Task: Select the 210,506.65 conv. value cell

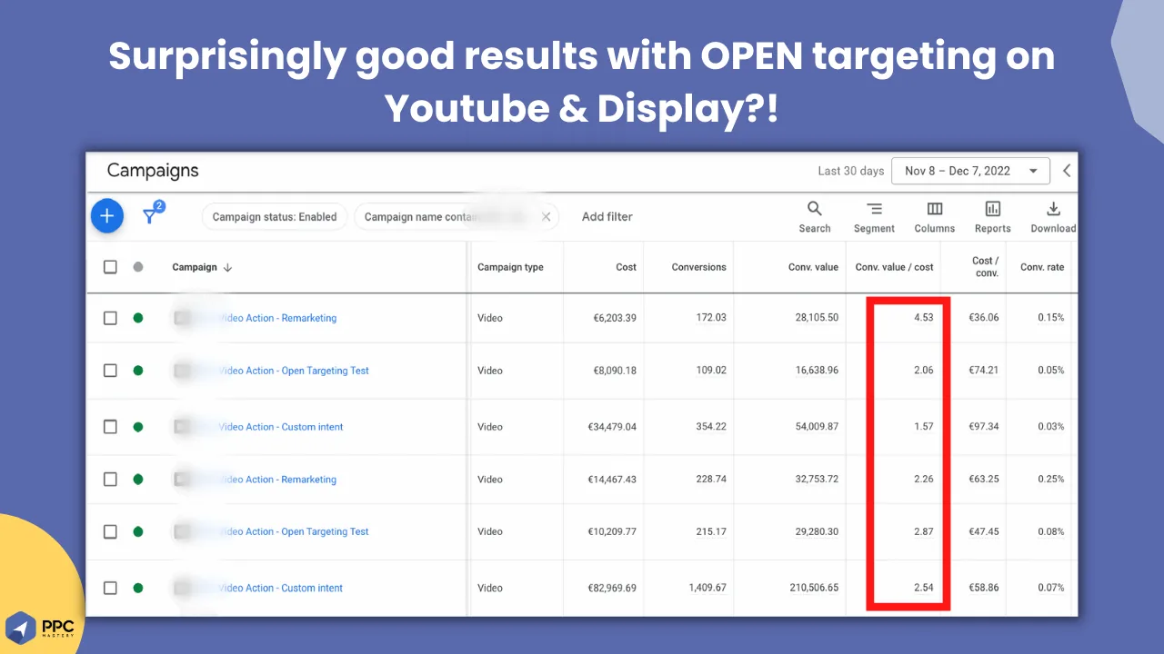Action: [x=814, y=588]
